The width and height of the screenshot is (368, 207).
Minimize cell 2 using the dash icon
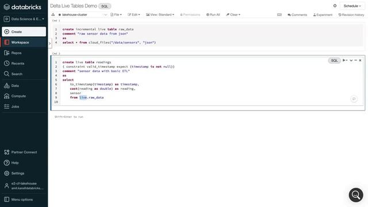click(355, 60)
